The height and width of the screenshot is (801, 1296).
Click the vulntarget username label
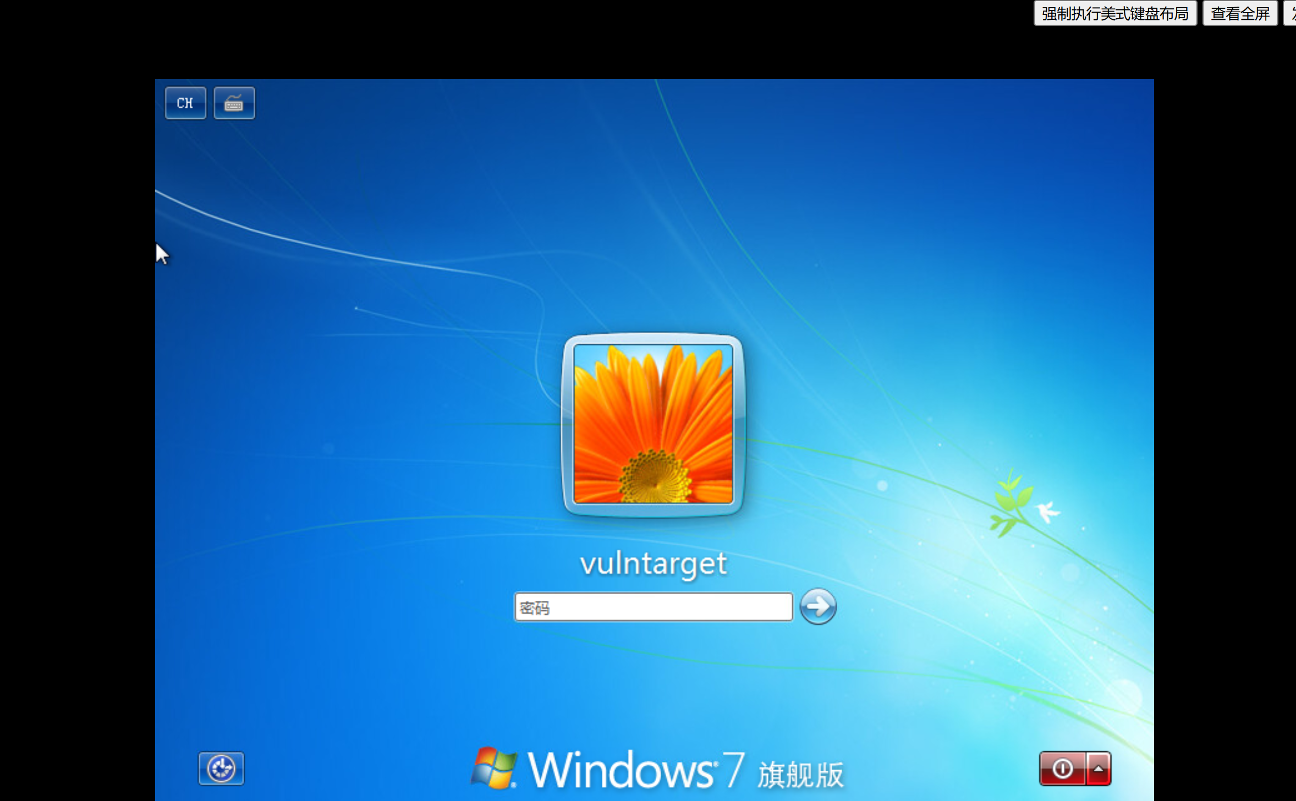tap(653, 563)
